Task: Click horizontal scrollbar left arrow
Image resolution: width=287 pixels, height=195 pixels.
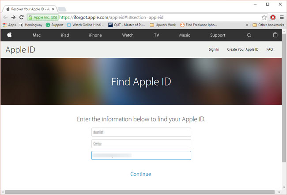Action: point(3,192)
